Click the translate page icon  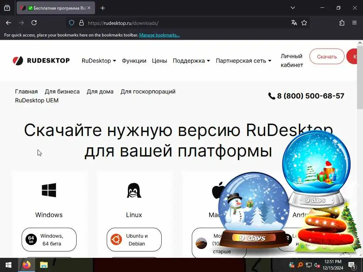click(294, 23)
